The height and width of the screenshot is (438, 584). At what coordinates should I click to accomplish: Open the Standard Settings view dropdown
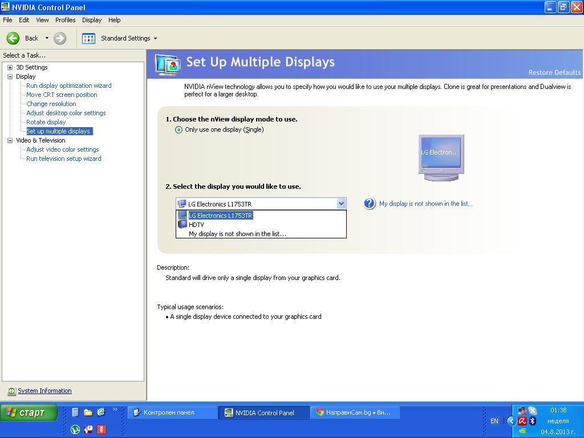click(155, 38)
